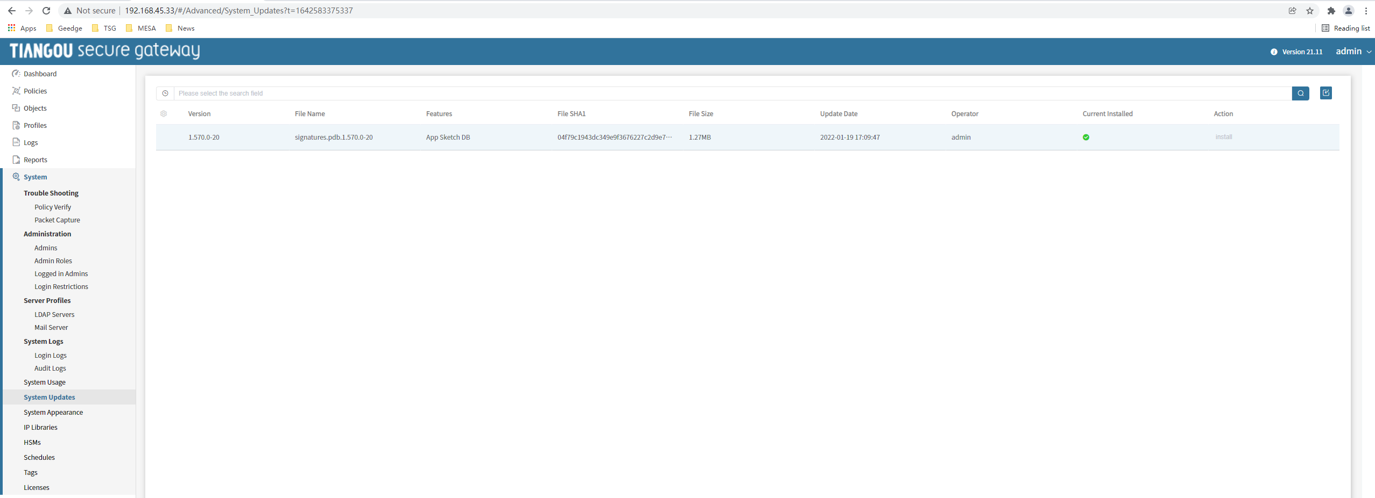Open the table column settings gear

coord(164,114)
